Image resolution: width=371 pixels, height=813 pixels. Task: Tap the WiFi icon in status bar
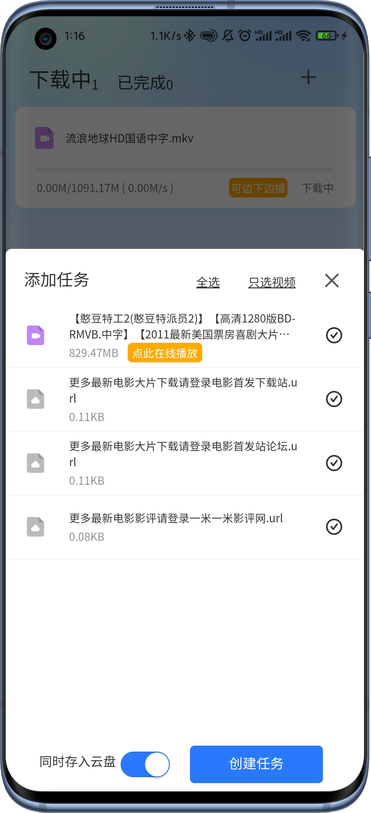point(303,36)
